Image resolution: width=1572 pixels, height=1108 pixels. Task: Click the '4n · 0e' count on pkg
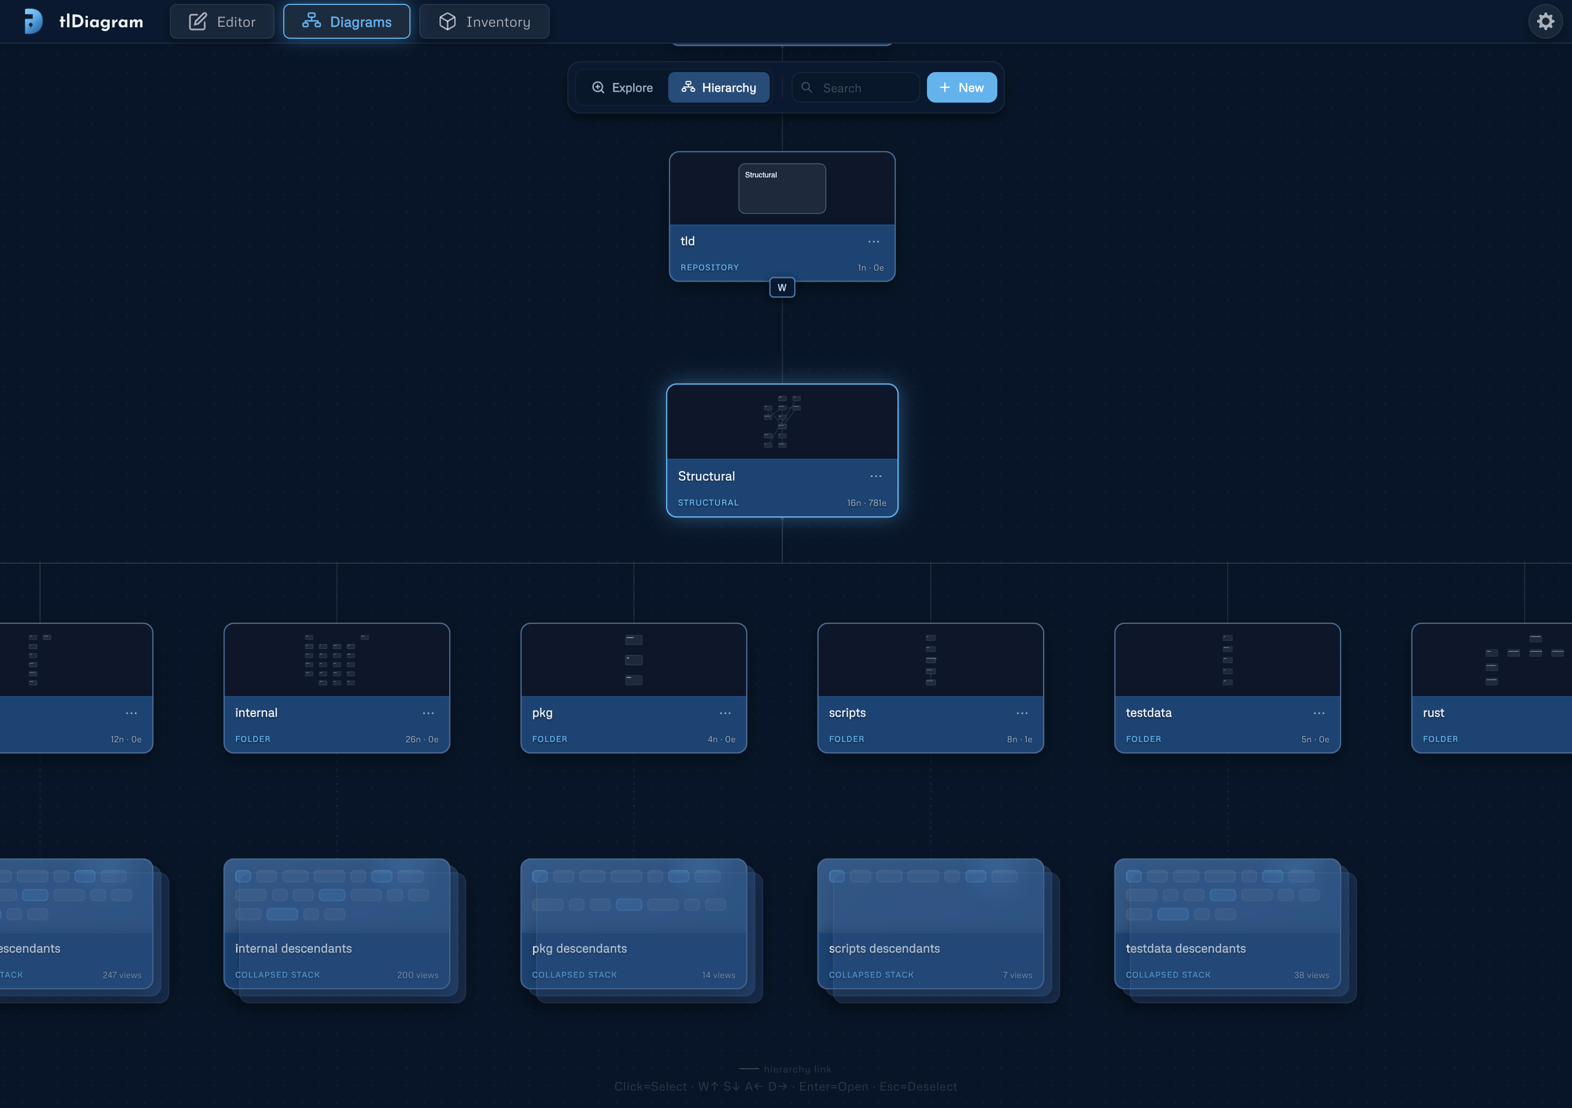(722, 739)
